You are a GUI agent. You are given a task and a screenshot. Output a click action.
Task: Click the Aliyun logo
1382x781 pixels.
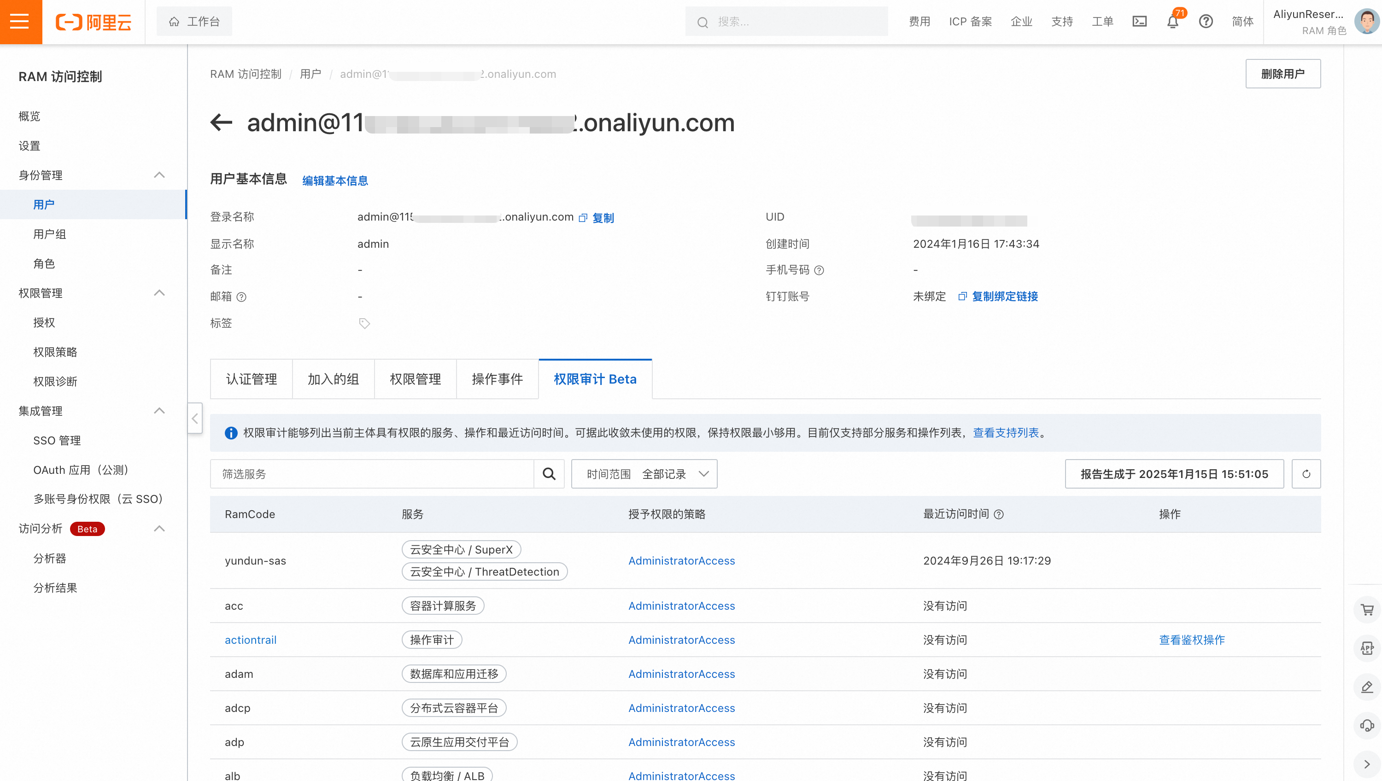tap(94, 22)
